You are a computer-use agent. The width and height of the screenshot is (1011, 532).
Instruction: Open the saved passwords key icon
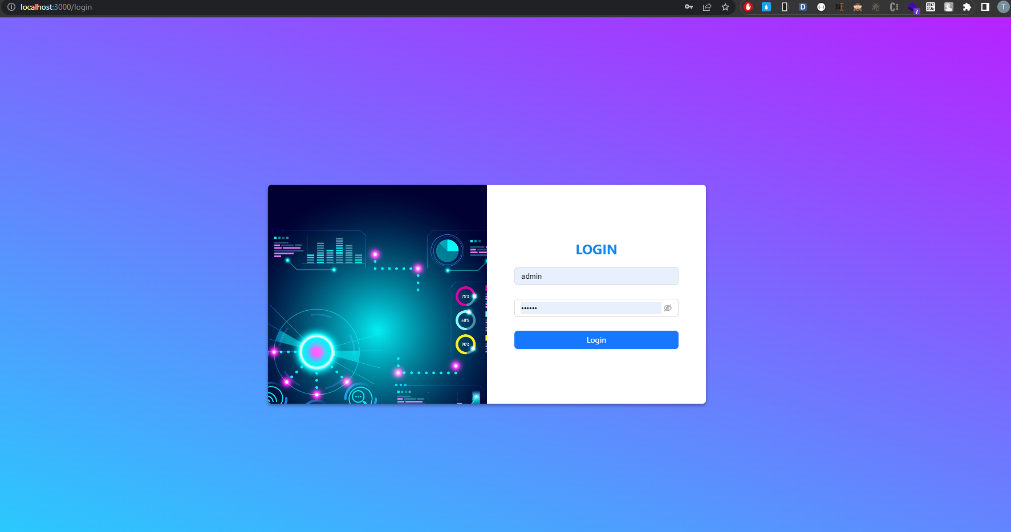tap(689, 7)
